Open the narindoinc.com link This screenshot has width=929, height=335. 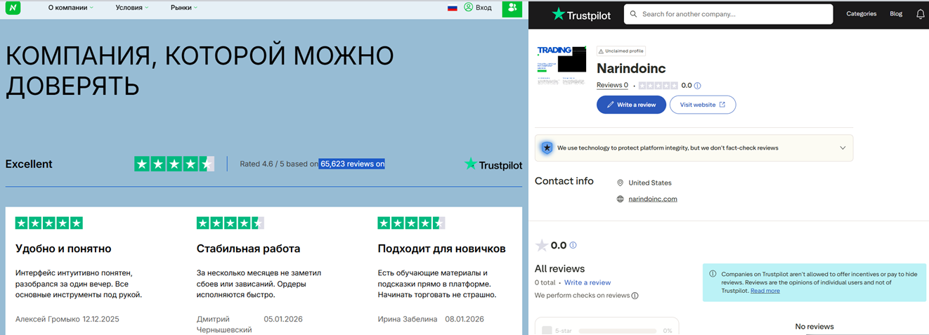[653, 199]
